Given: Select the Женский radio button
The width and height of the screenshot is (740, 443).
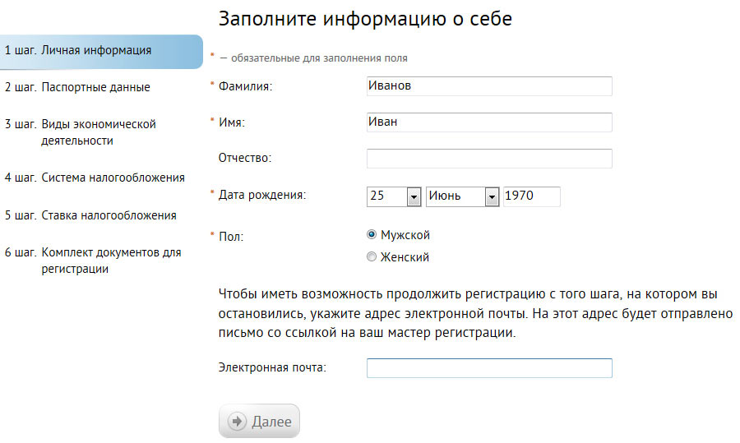Looking at the screenshot, I should tap(372, 257).
